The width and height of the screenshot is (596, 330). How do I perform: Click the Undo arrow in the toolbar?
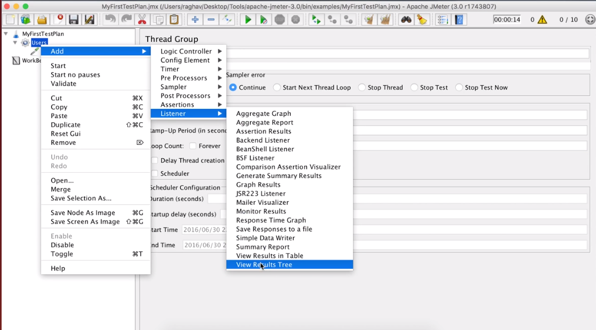pos(110,19)
